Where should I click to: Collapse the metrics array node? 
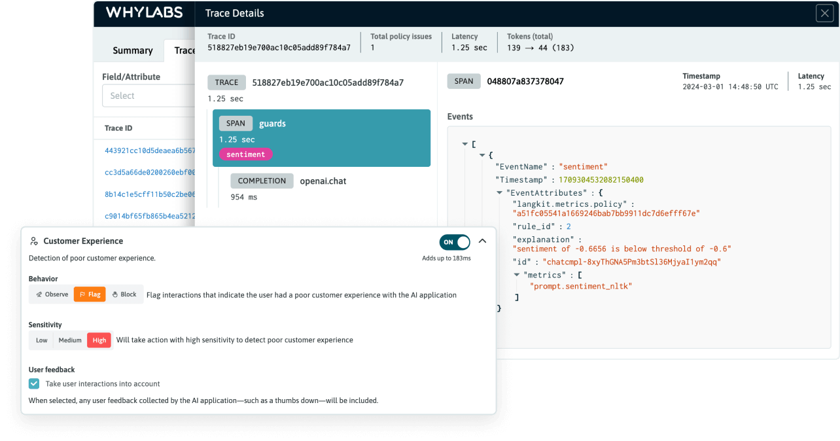coord(517,275)
